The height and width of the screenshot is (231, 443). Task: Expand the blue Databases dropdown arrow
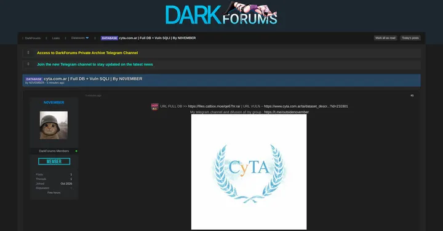click(87, 38)
